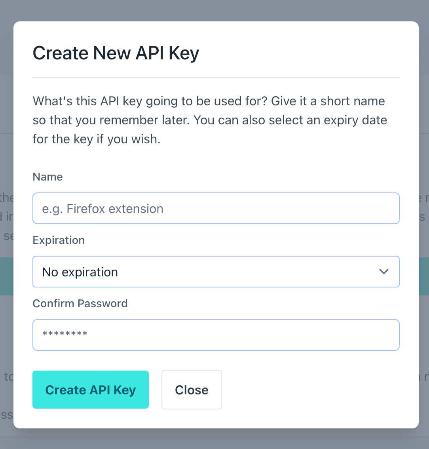Select the "No expiration" text in dropdown

coord(80,272)
